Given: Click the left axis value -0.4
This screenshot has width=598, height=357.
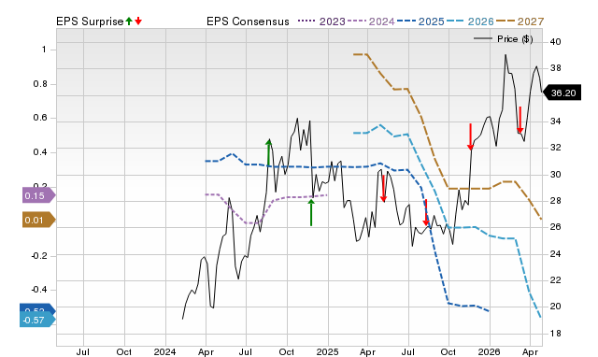Looking at the screenshot, I should tap(39, 290).
